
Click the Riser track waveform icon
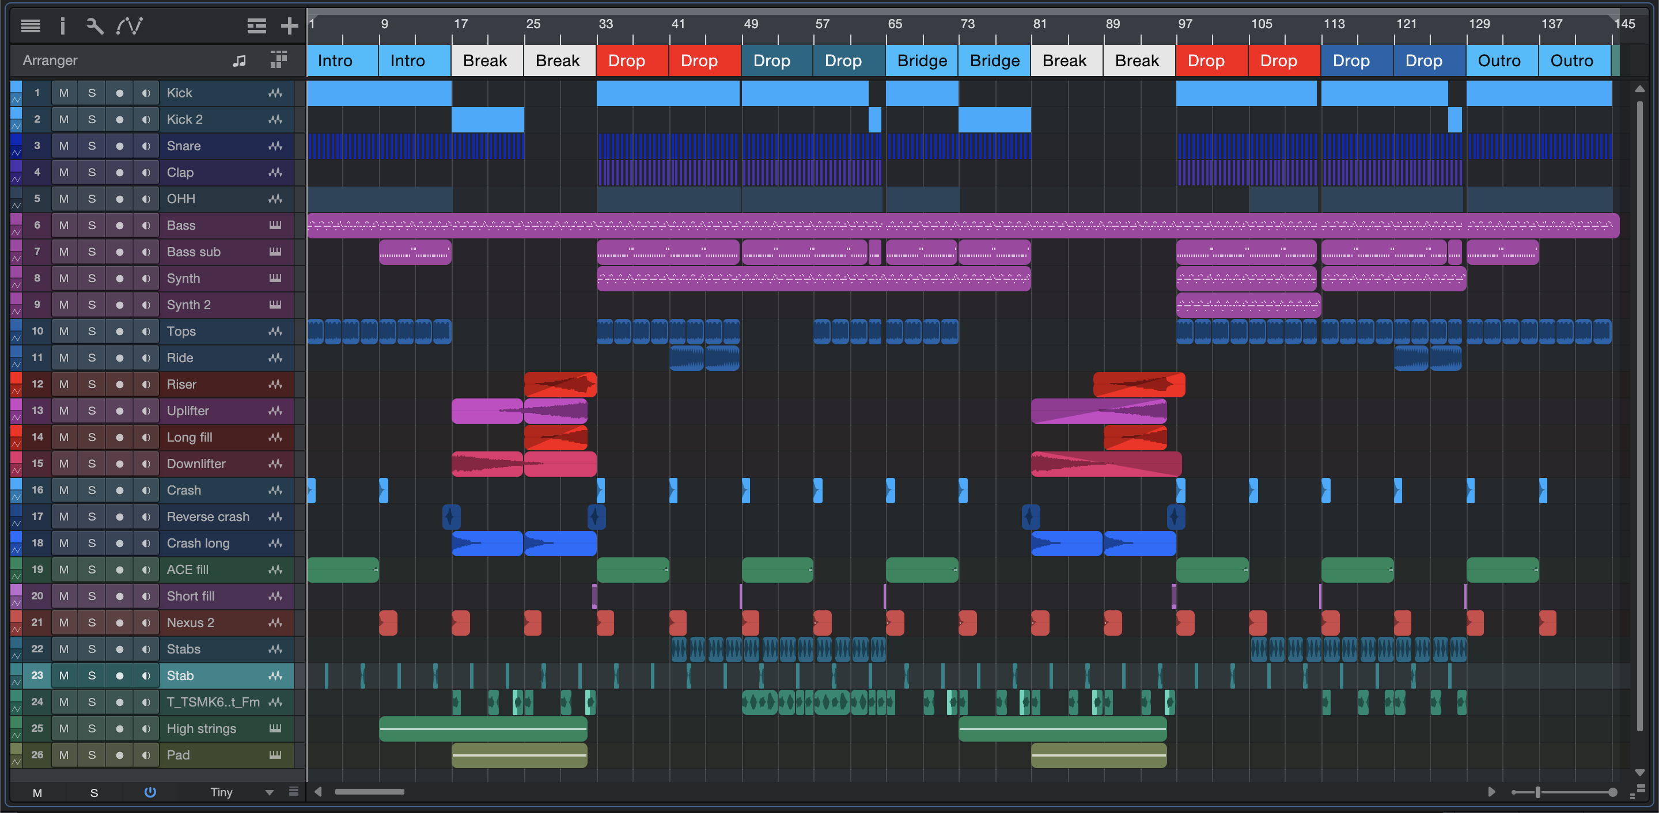coord(275,384)
